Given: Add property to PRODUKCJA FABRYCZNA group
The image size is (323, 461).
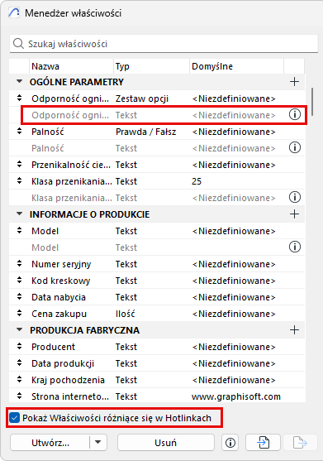Looking at the screenshot, I should pos(294,330).
